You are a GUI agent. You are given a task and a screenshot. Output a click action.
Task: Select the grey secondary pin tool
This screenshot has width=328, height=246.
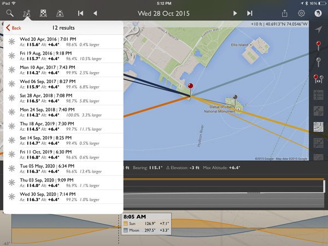pos(318,61)
